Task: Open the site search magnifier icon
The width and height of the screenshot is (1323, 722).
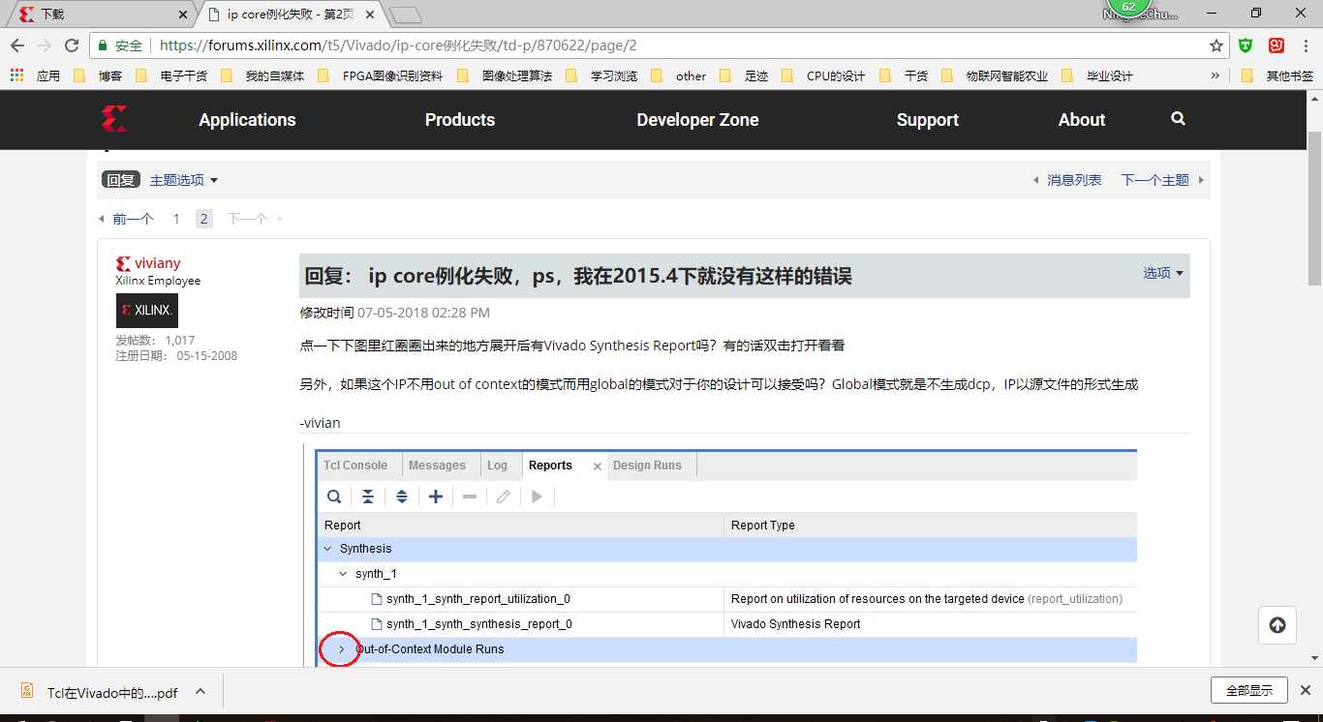Action: click(x=1178, y=118)
